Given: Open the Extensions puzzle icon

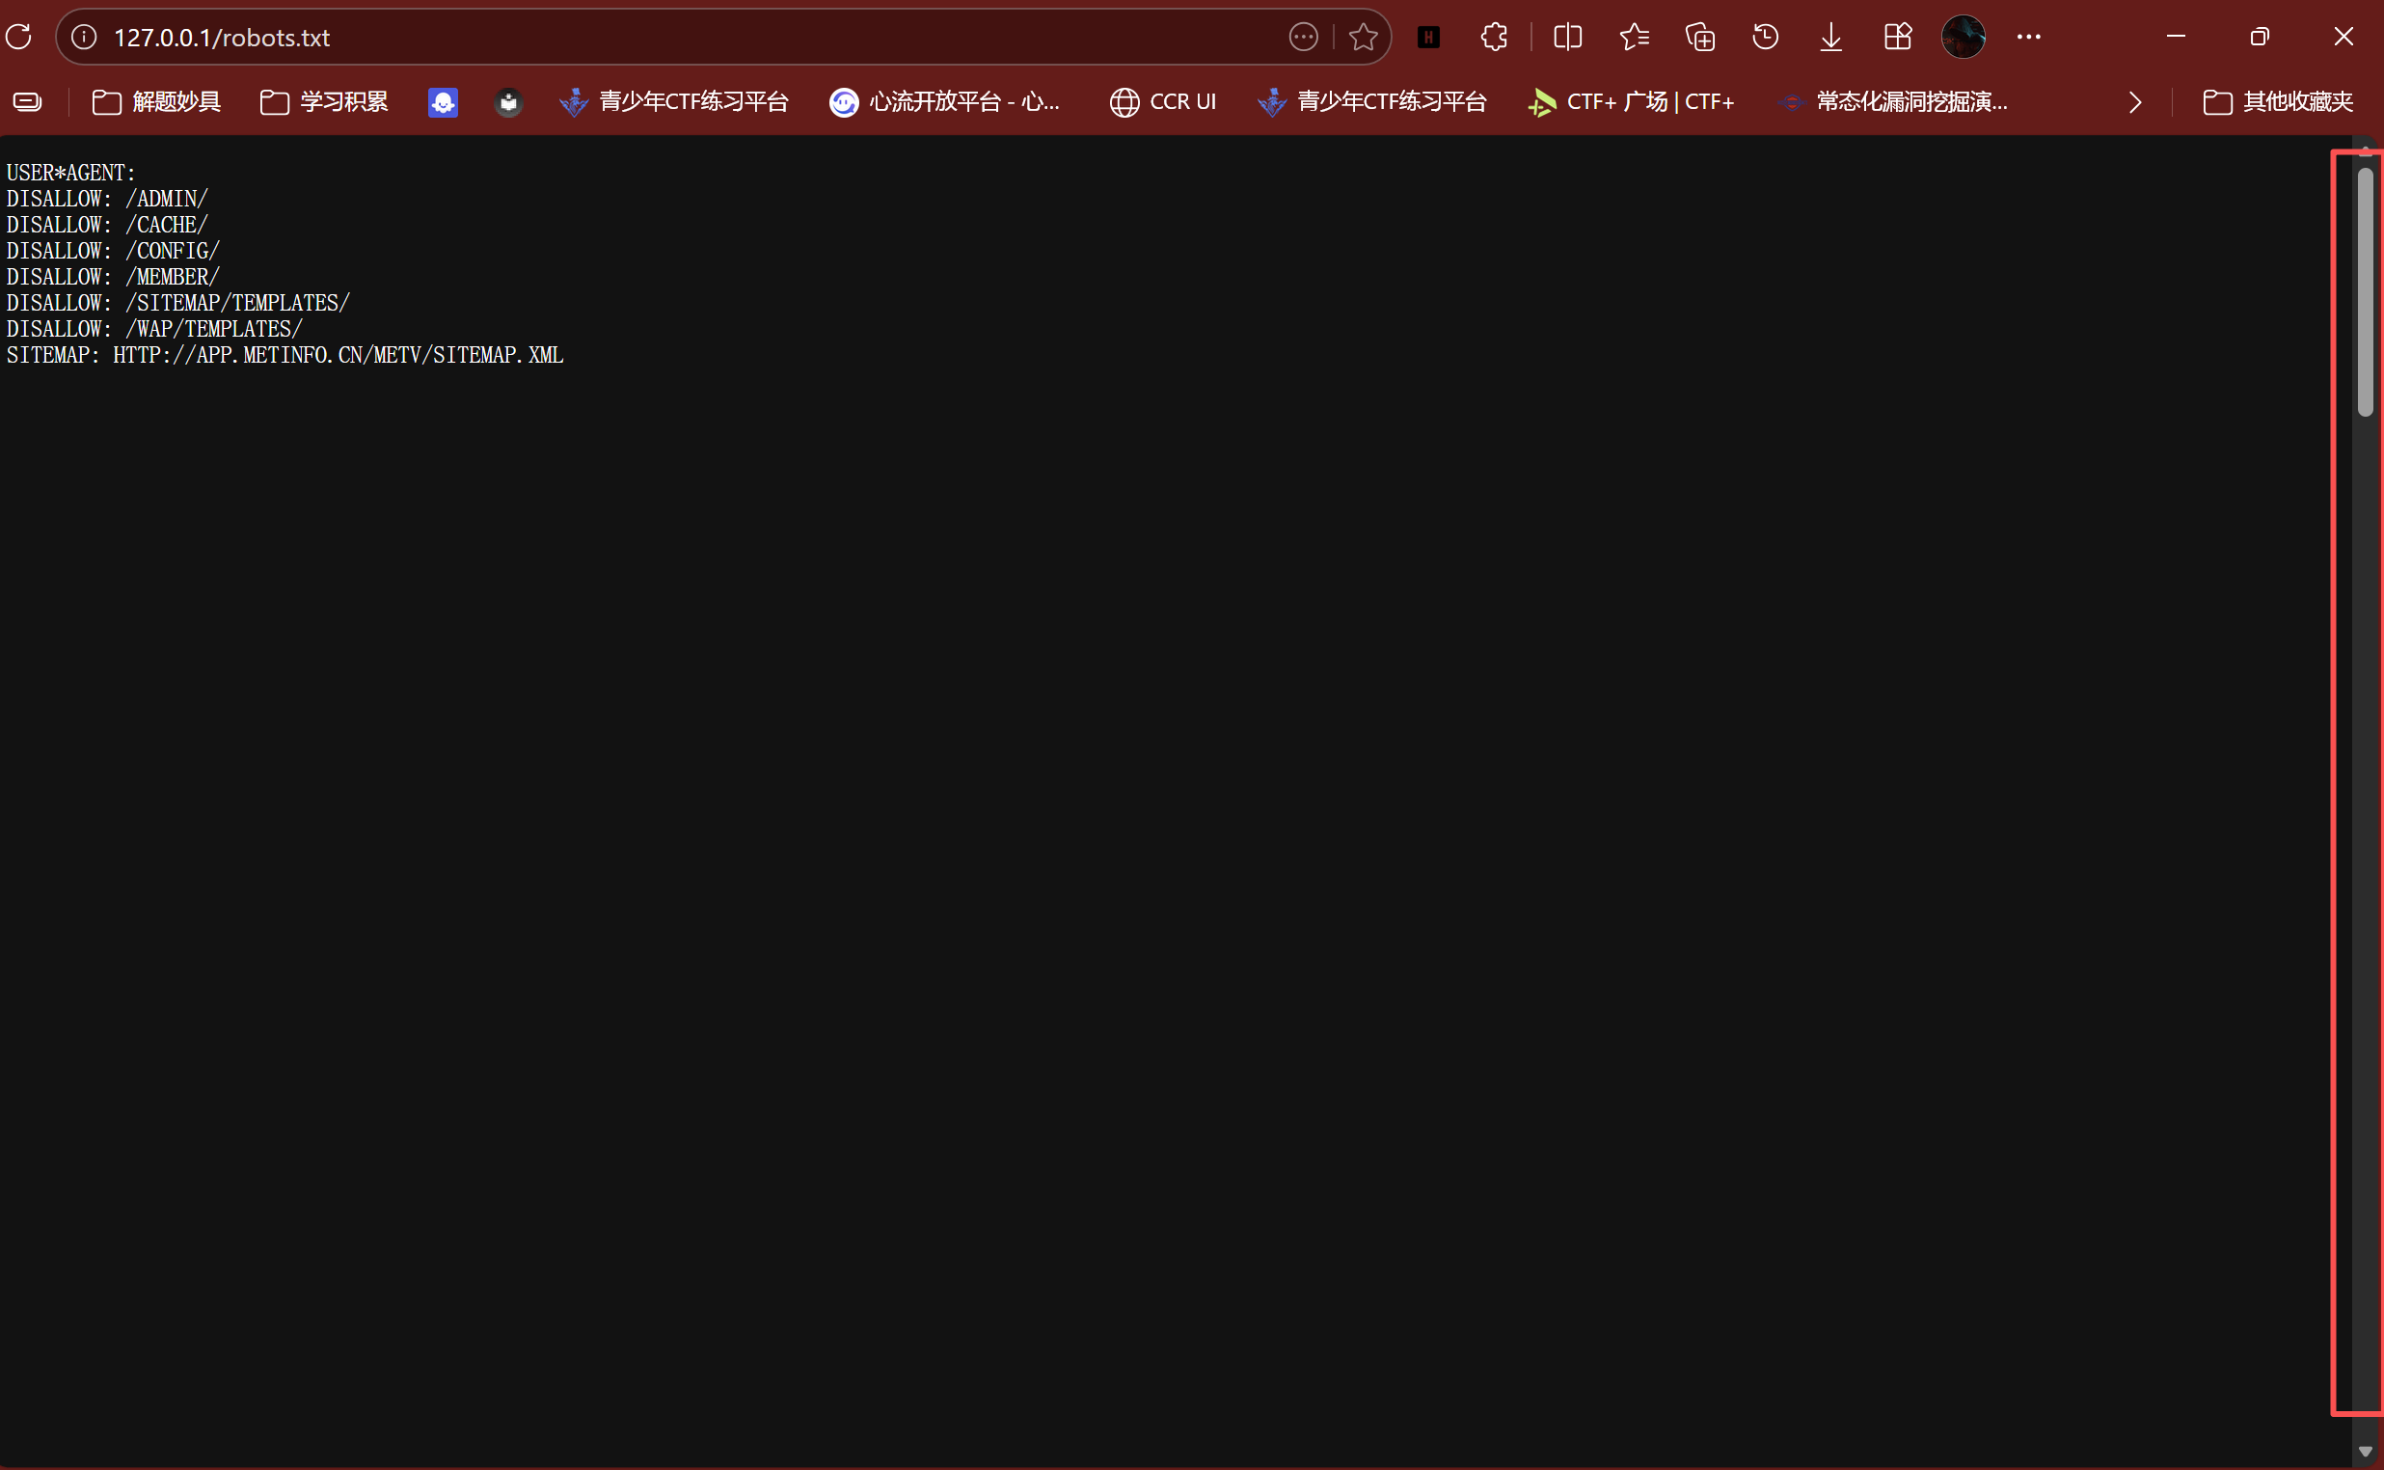Looking at the screenshot, I should point(1494,37).
